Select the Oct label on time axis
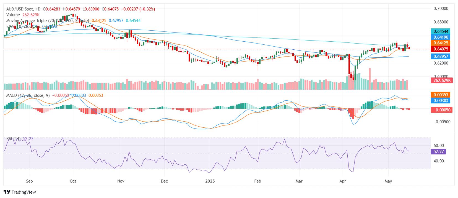The width and height of the screenshot is (458, 198). coord(73,181)
